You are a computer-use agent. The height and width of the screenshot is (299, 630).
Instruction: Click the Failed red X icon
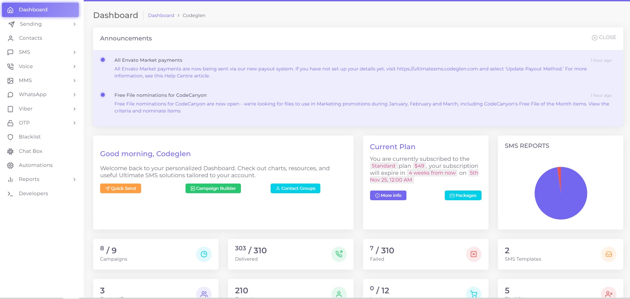[x=474, y=254]
